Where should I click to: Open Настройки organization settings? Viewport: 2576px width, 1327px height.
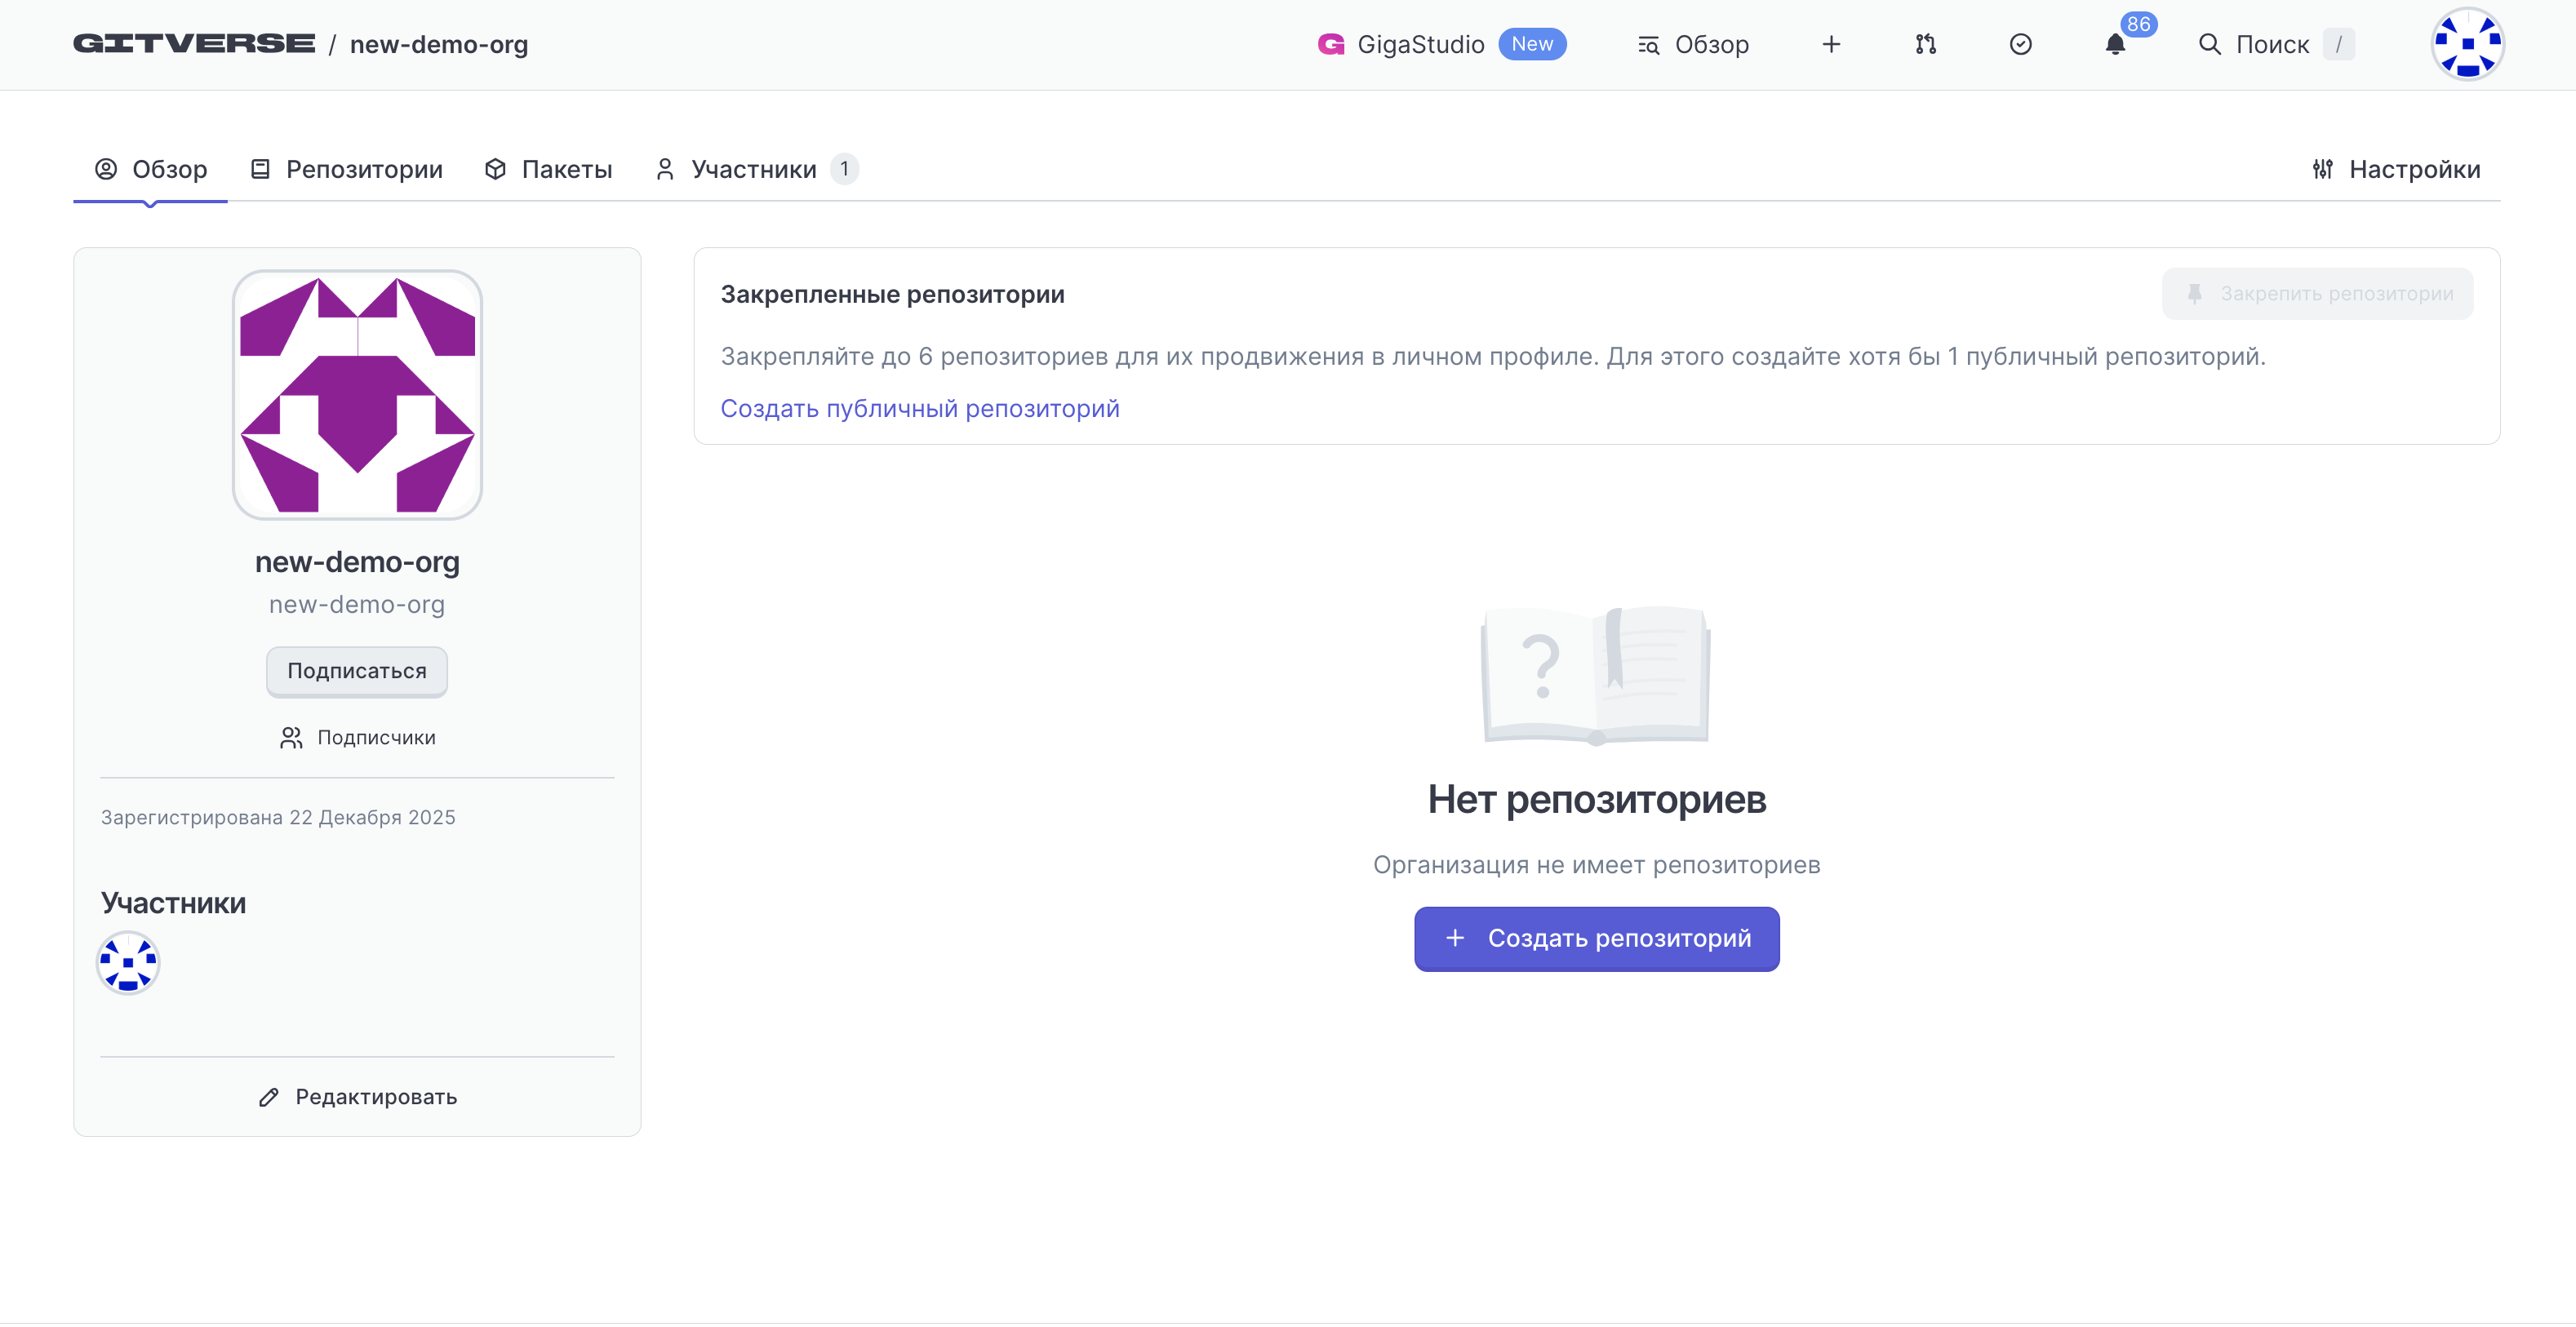pyautogui.click(x=2396, y=169)
